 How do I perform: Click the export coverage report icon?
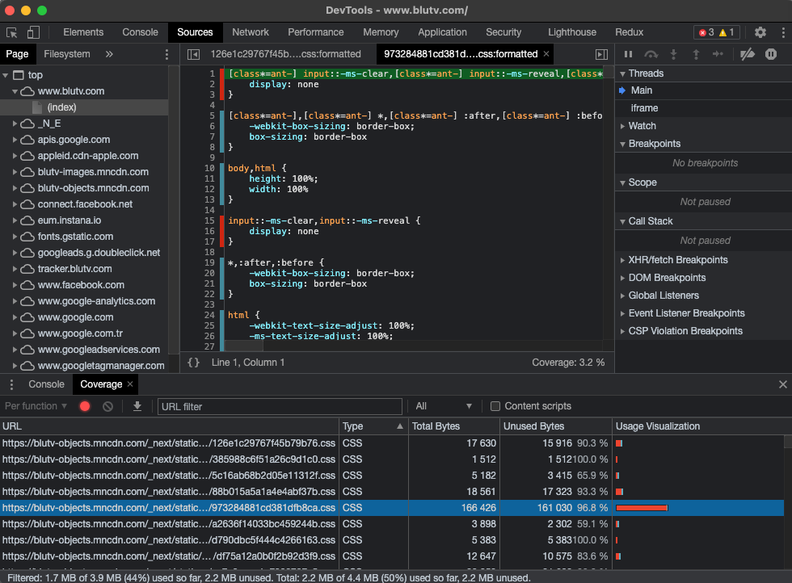(137, 406)
